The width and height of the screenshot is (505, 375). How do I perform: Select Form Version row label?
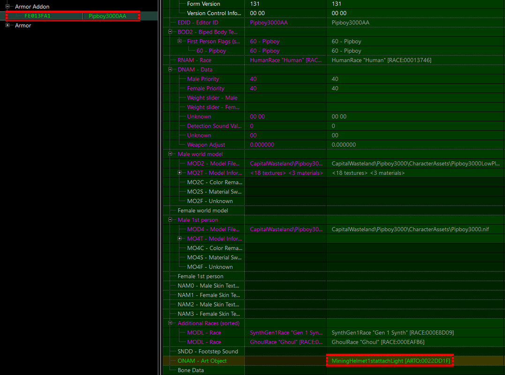point(204,4)
